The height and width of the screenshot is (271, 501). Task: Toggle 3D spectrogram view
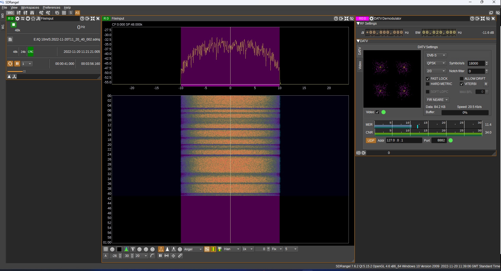click(x=220, y=249)
